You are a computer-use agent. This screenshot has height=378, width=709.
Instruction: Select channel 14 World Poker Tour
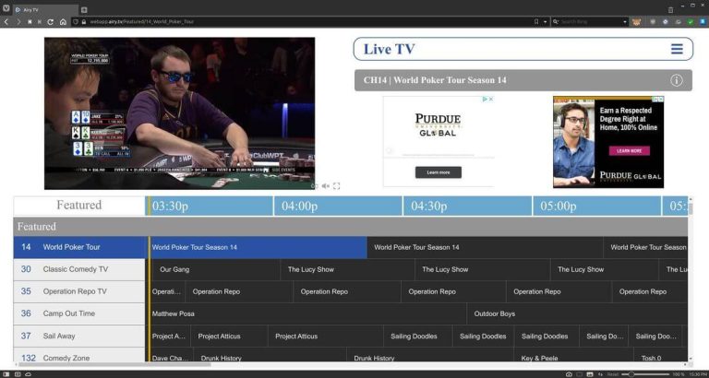tap(79, 247)
